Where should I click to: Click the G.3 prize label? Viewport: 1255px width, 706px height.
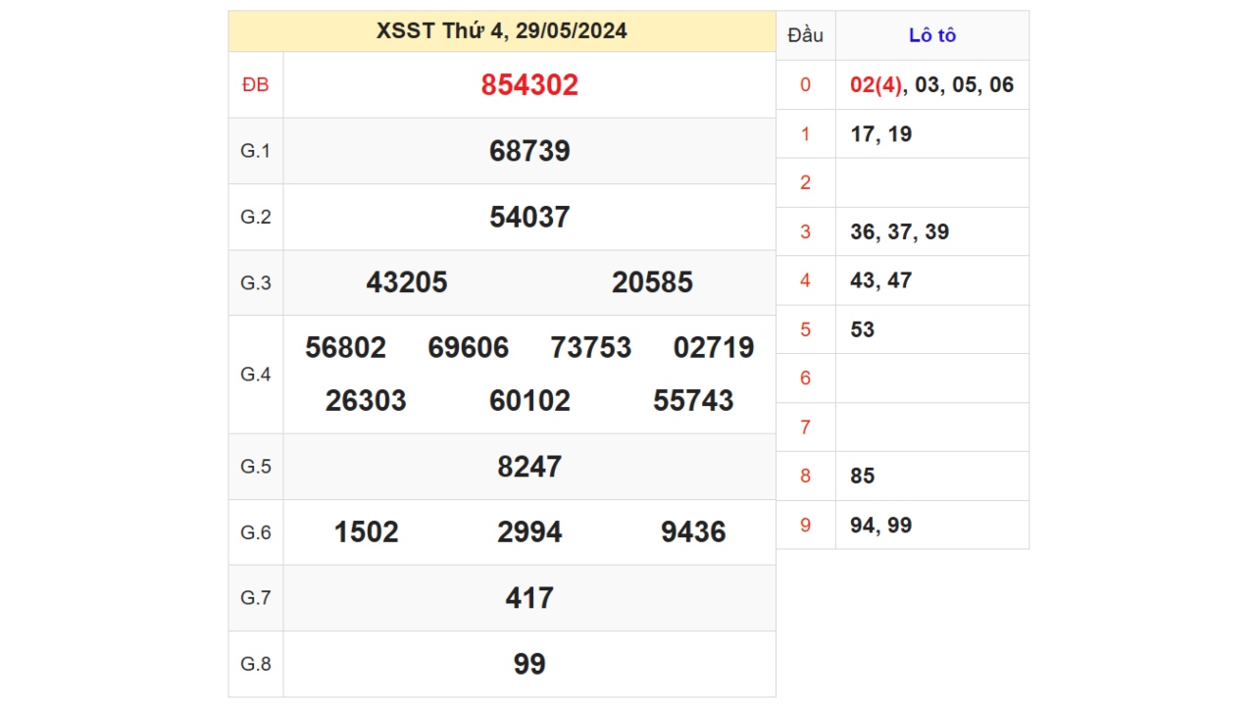coord(256,282)
